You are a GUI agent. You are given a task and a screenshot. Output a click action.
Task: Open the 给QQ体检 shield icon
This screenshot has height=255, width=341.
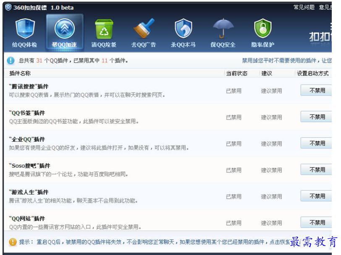pyautogui.click(x=25, y=29)
